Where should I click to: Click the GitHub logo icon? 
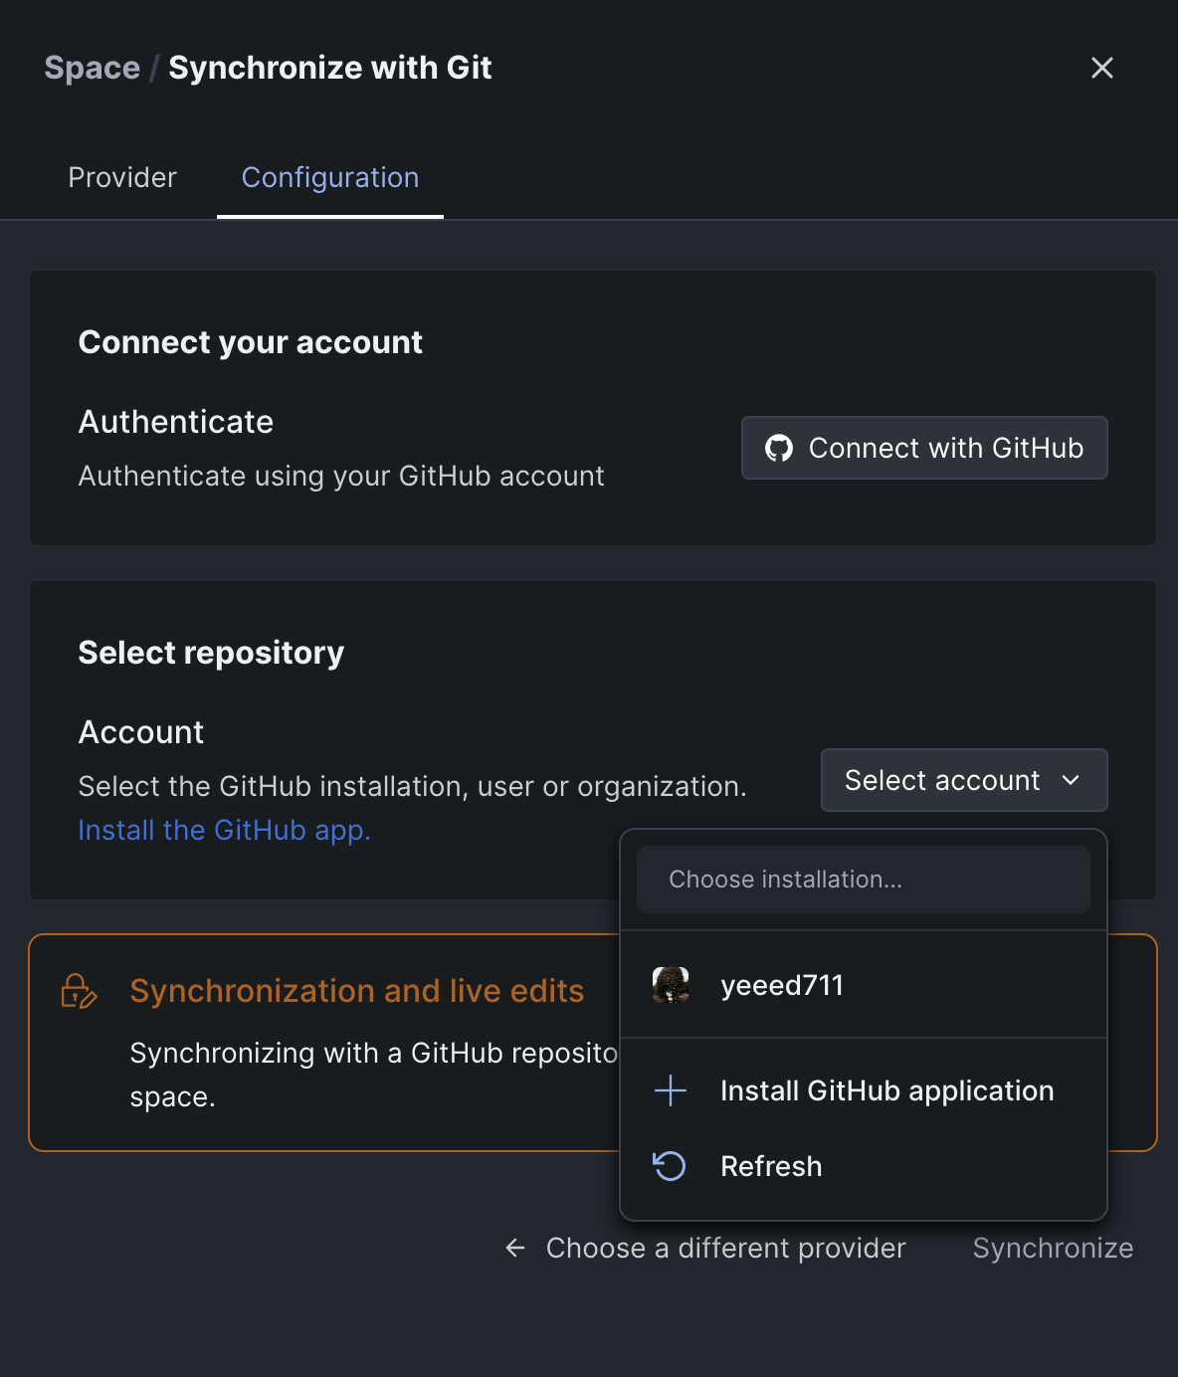(778, 449)
